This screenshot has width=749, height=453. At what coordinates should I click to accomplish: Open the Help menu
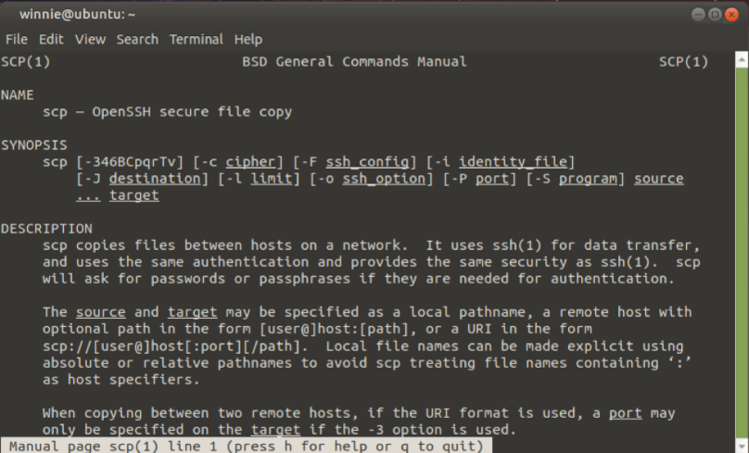[248, 40]
